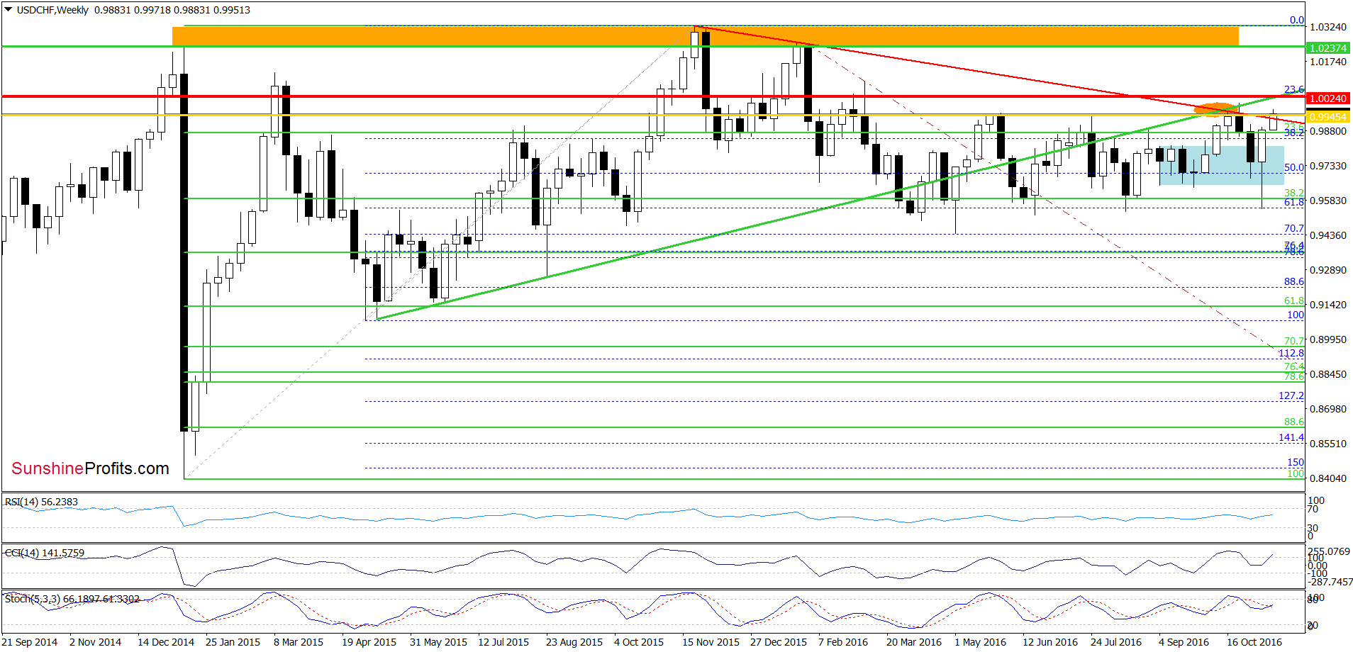Select the 14 Dec 2014 date label
1353x652 pixels.
(166, 642)
